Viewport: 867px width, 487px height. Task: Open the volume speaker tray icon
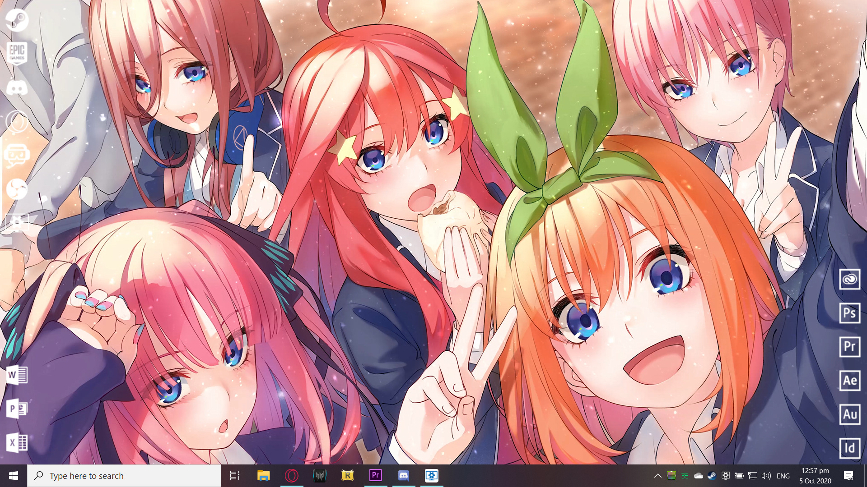(766, 476)
